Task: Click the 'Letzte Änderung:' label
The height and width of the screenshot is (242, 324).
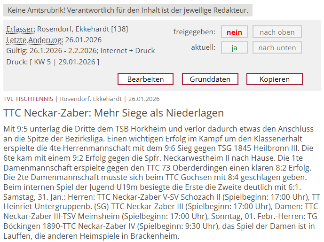Action: click(35, 40)
